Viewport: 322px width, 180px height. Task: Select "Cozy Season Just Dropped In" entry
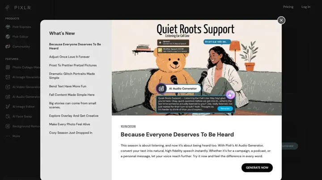[71, 133]
